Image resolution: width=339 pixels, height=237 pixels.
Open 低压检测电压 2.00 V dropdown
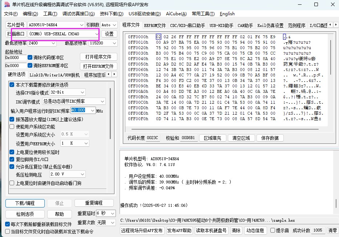click(68, 174)
